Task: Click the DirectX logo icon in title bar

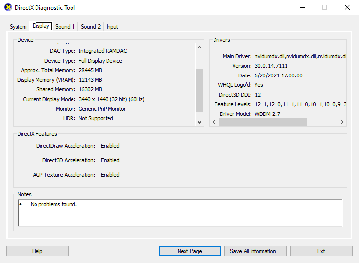Action: point(8,7)
